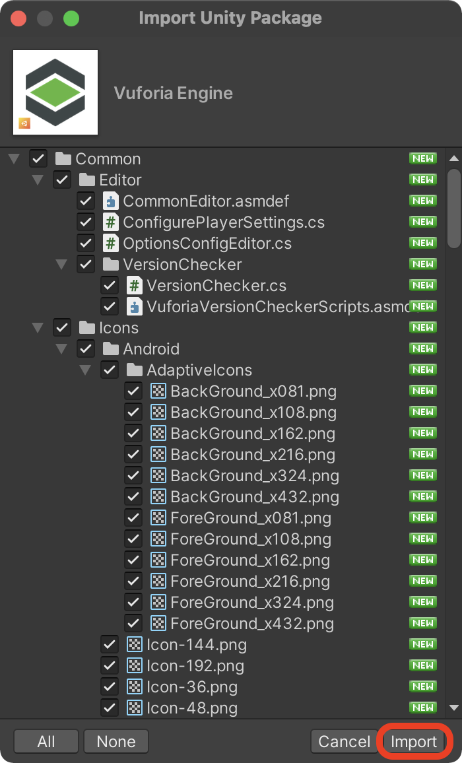462x763 pixels.
Task: Click the BackGround_x432.png texture icon
Action: pos(158,497)
